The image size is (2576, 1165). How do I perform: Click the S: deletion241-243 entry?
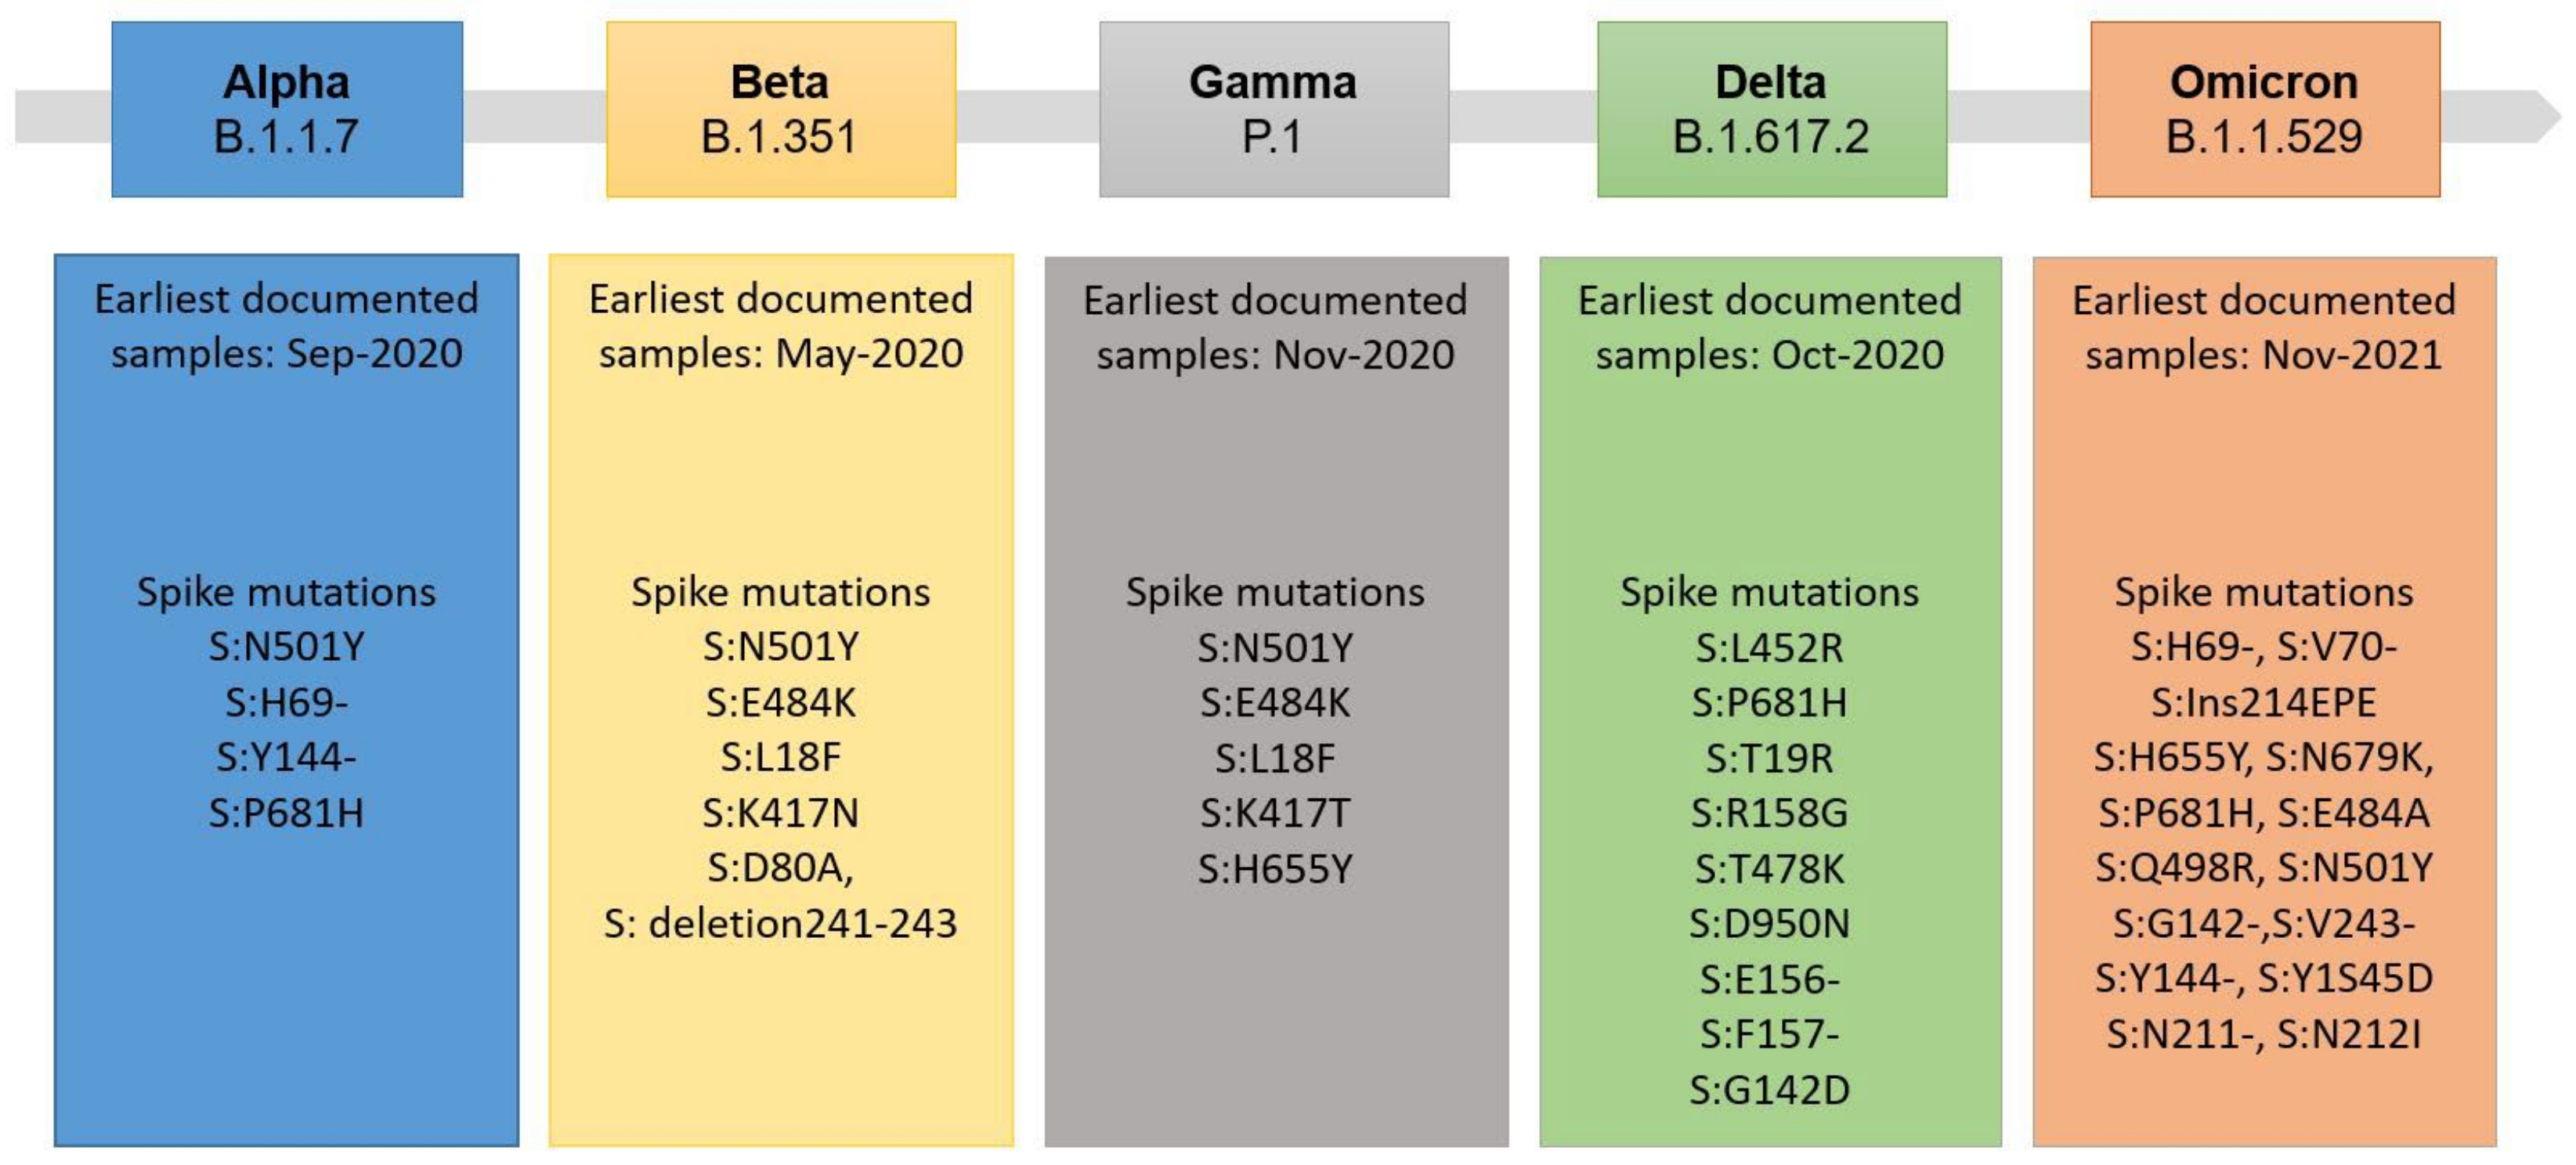(x=780, y=923)
